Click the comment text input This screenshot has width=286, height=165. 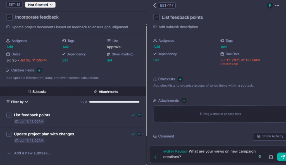209,154
